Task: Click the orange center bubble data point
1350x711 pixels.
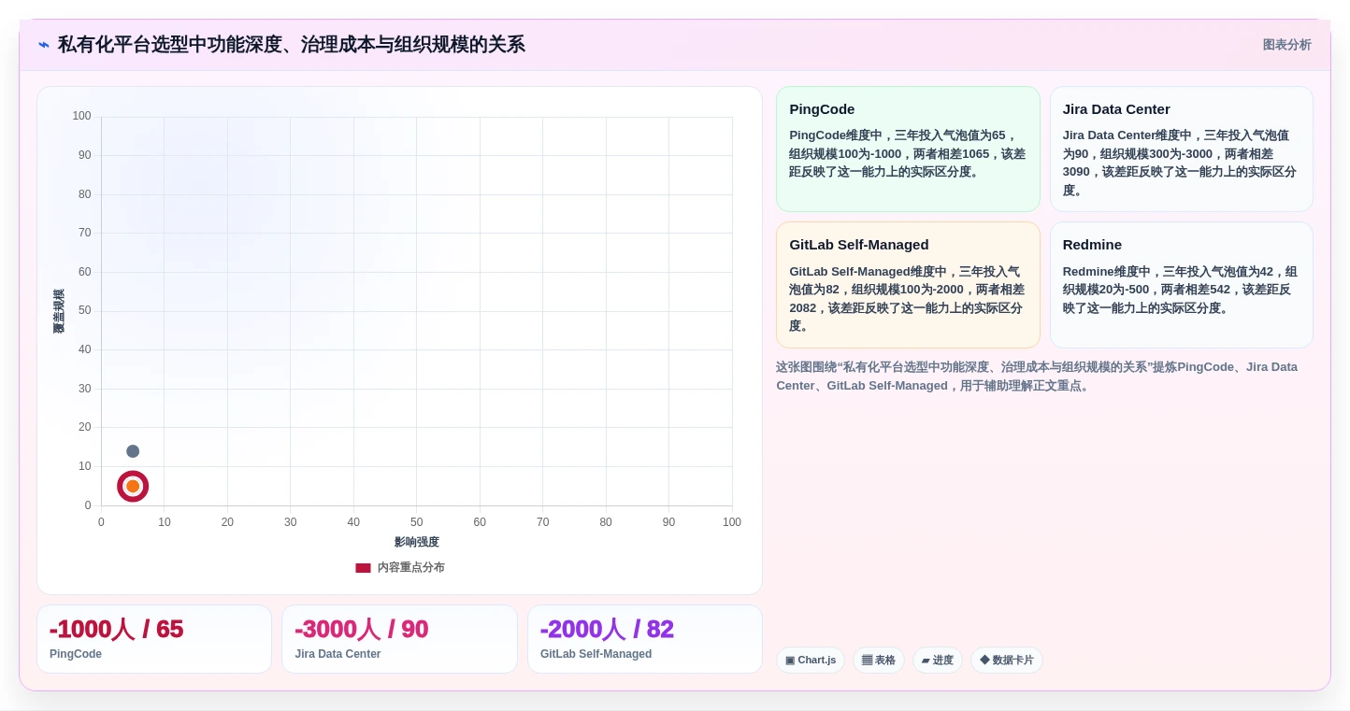Action: pyautogui.click(x=133, y=487)
